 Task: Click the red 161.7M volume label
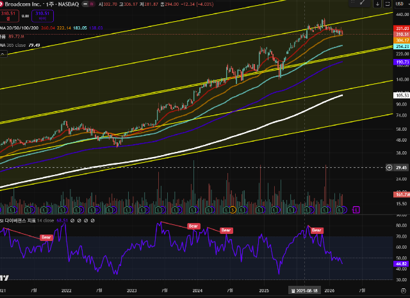coord(402,194)
